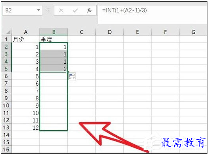Select column F header

tap(165, 32)
